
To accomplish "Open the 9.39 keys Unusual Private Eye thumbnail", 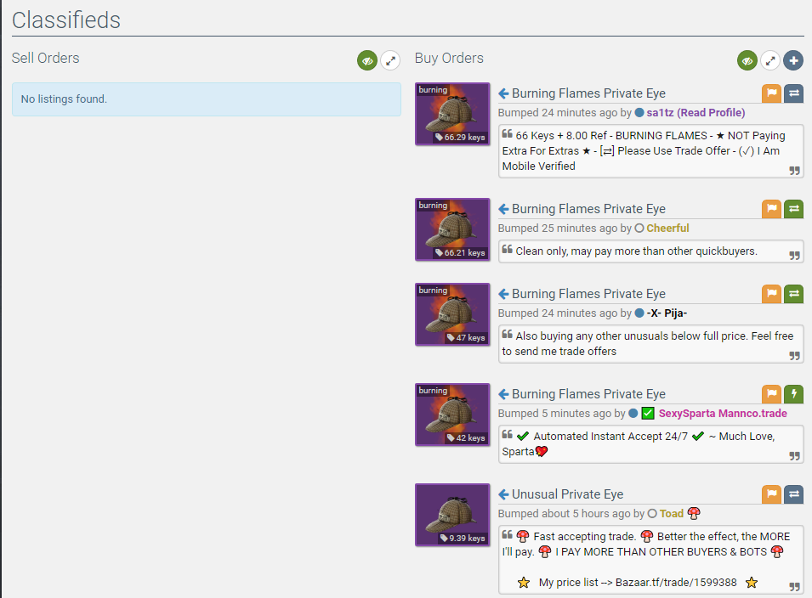I will (x=452, y=515).
